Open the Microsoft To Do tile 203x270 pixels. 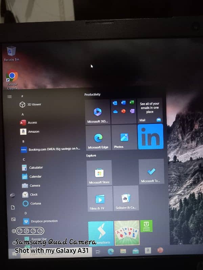pos(151,171)
